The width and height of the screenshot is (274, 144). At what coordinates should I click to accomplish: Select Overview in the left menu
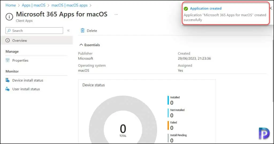(36, 40)
